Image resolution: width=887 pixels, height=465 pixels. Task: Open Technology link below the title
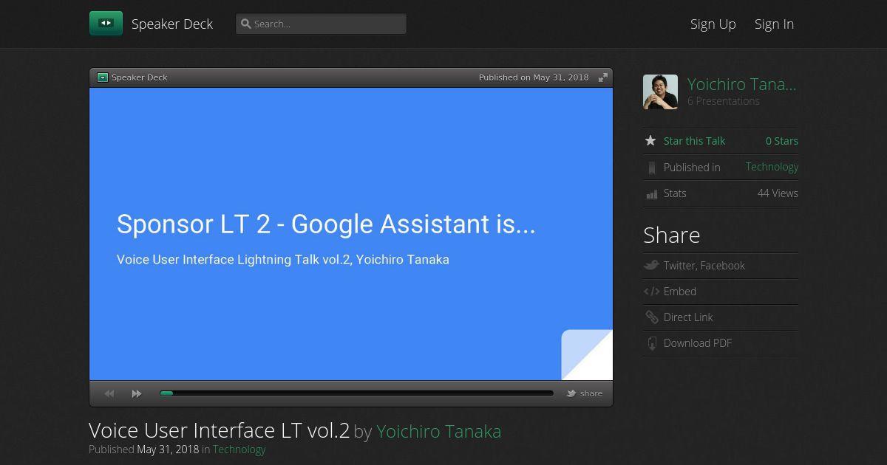pyautogui.click(x=239, y=449)
